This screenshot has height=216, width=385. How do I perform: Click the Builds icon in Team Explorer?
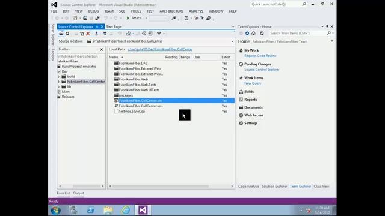(241, 92)
